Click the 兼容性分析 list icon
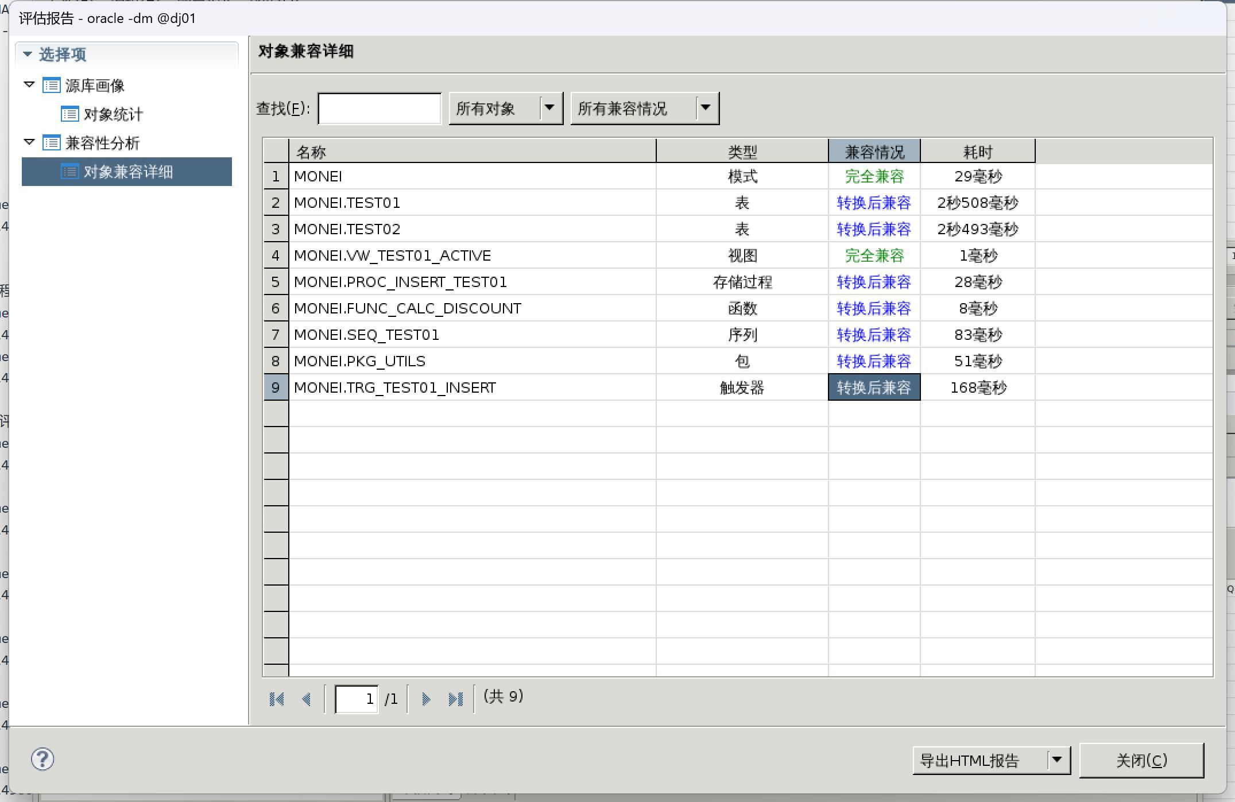The width and height of the screenshot is (1235, 802). point(51,143)
